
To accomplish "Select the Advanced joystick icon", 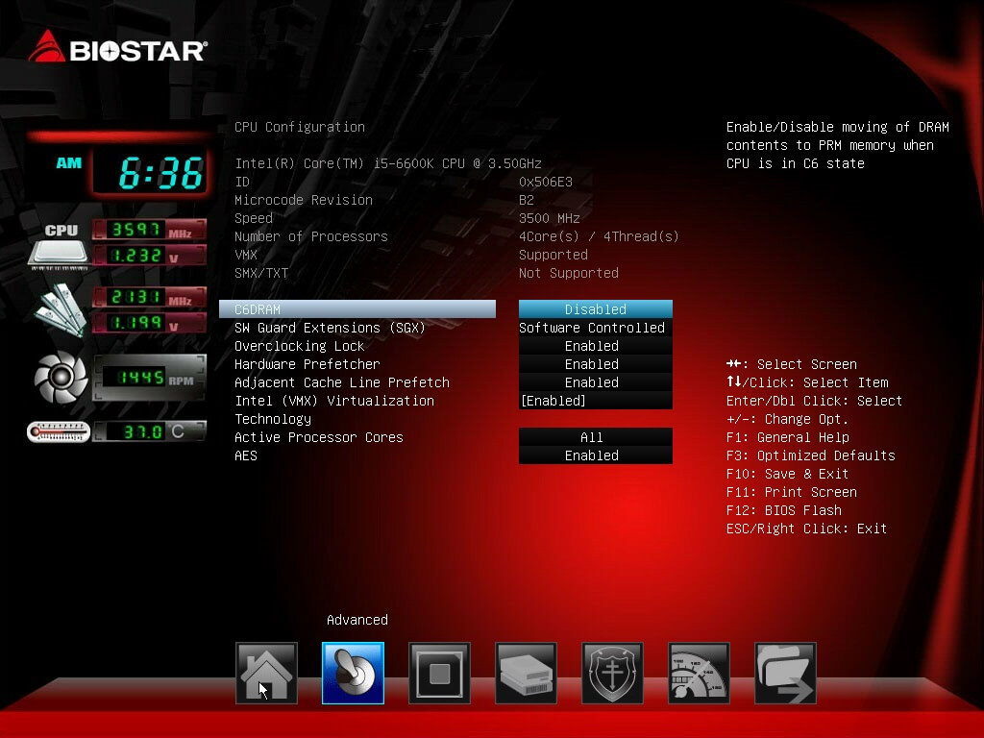I will pyautogui.click(x=353, y=673).
